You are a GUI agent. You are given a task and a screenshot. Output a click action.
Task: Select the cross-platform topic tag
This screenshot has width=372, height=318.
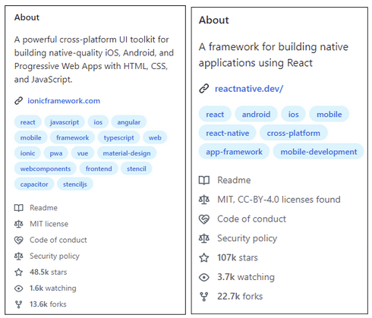[294, 133]
